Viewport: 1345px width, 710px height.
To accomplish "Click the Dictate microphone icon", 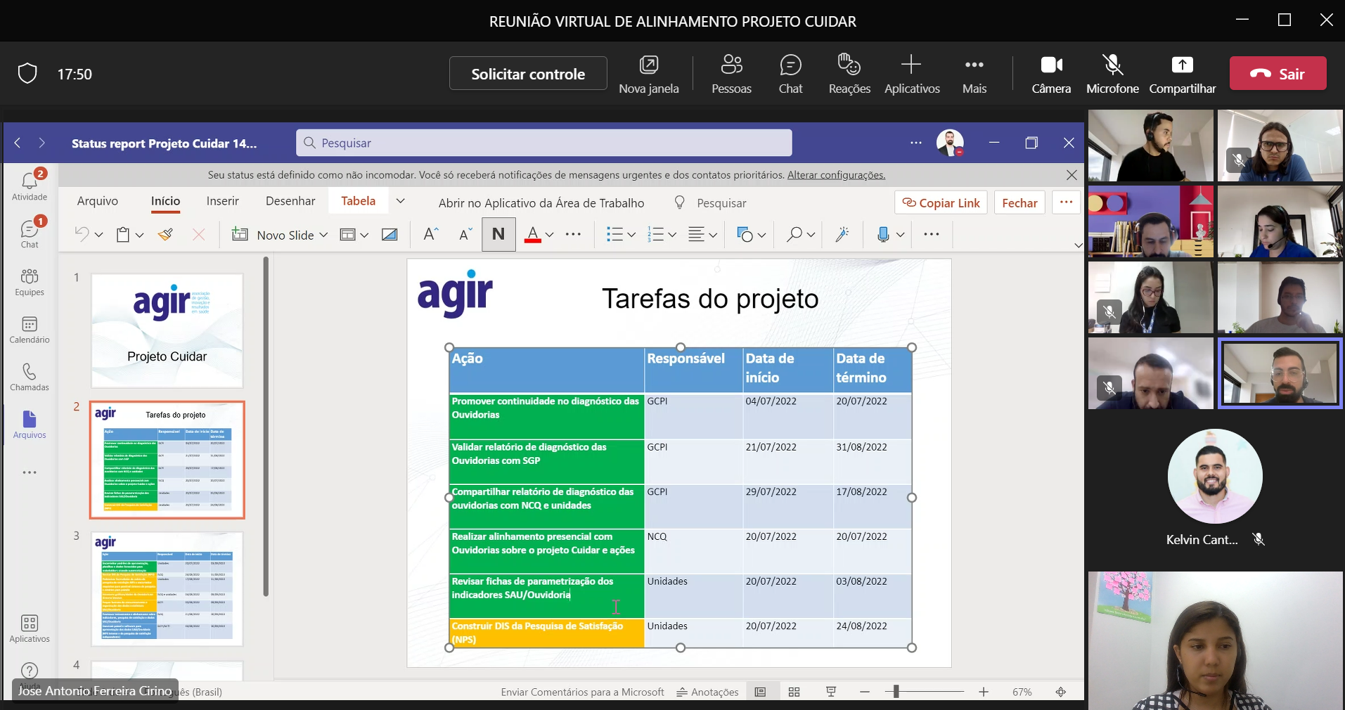I will (x=884, y=235).
